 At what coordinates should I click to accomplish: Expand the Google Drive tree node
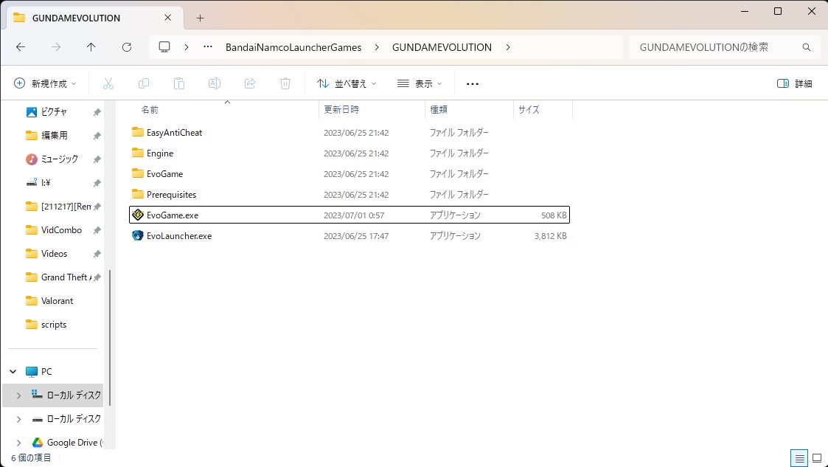18,442
